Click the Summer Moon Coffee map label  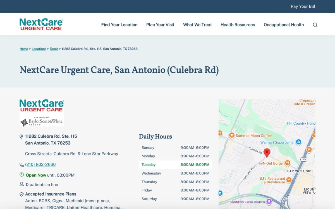[253, 135]
